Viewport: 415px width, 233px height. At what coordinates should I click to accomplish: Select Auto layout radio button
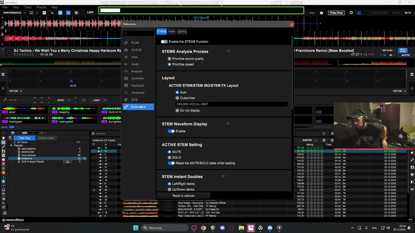pyautogui.click(x=177, y=92)
